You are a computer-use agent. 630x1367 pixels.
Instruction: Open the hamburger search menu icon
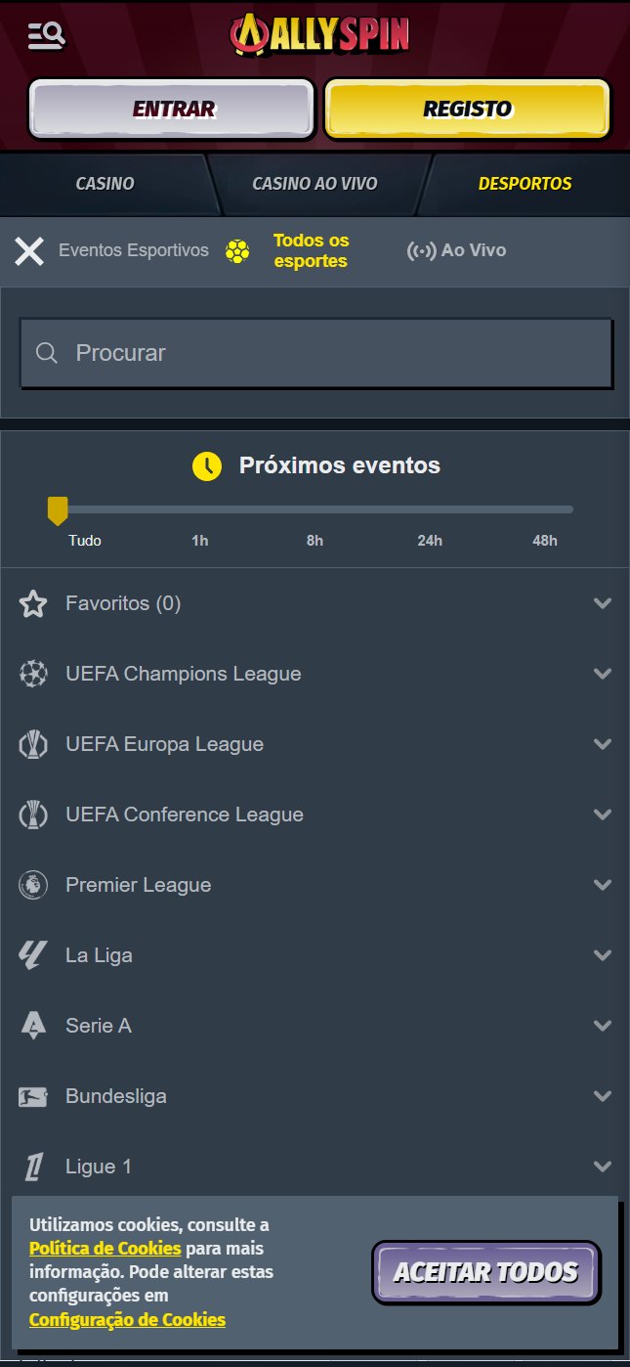(x=46, y=36)
